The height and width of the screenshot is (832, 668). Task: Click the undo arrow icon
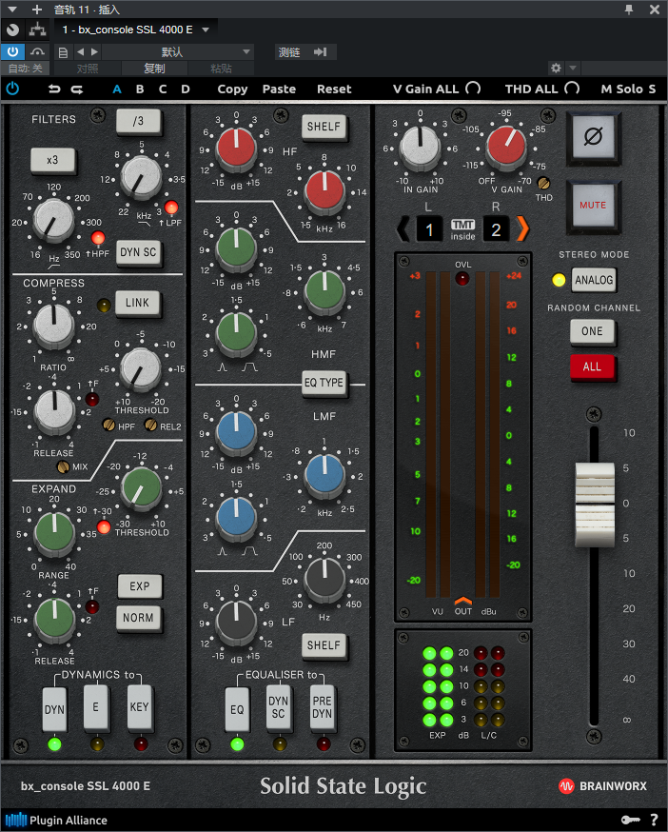(54, 89)
